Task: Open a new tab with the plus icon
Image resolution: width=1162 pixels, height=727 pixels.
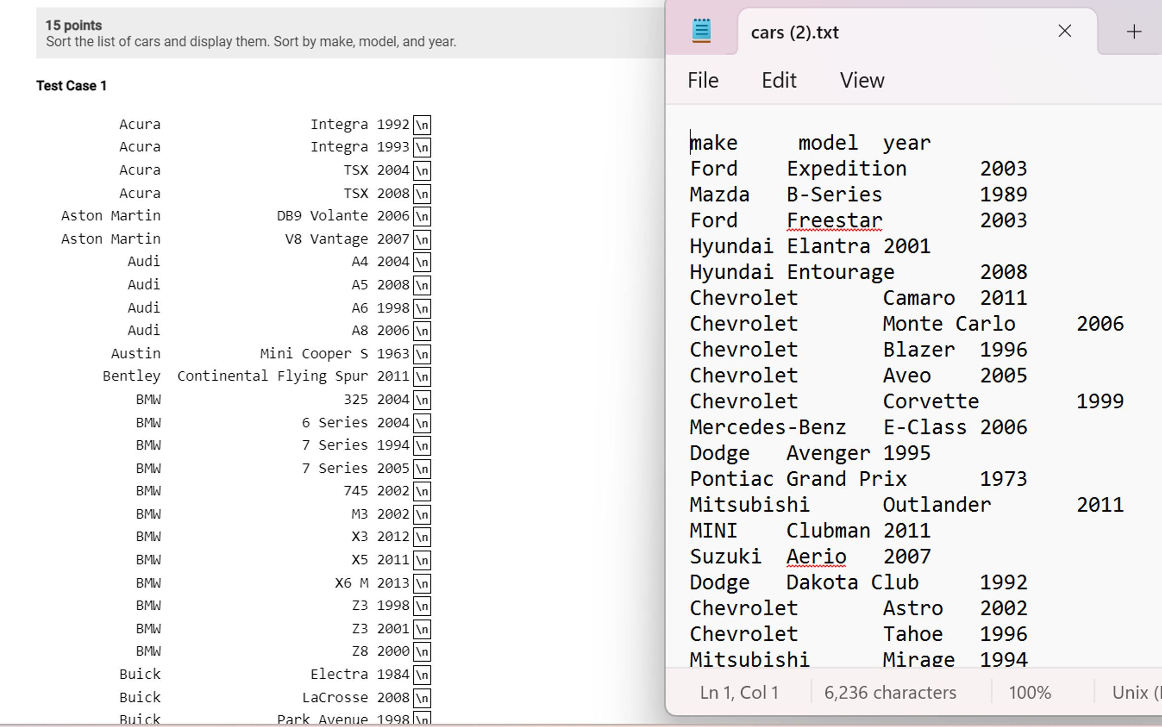Action: (x=1133, y=31)
